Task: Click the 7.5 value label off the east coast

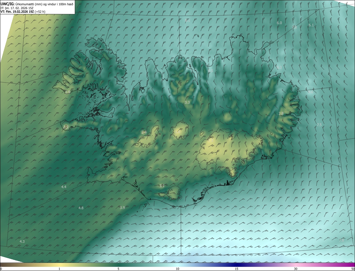Action: 319,125
